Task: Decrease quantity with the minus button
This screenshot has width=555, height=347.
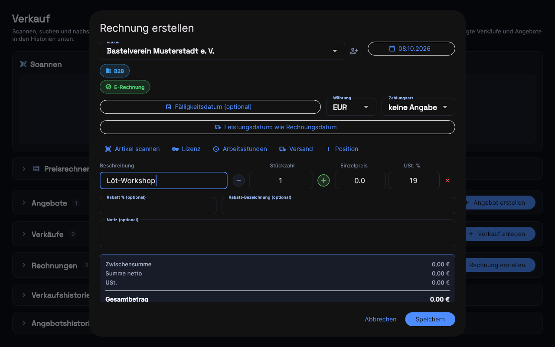Action: (x=239, y=180)
